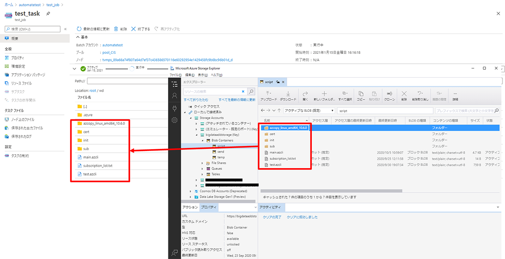Screen dimensions: 505x259
Task: Select the send blob container in the tree
Action: pyautogui.click(x=221, y=151)
